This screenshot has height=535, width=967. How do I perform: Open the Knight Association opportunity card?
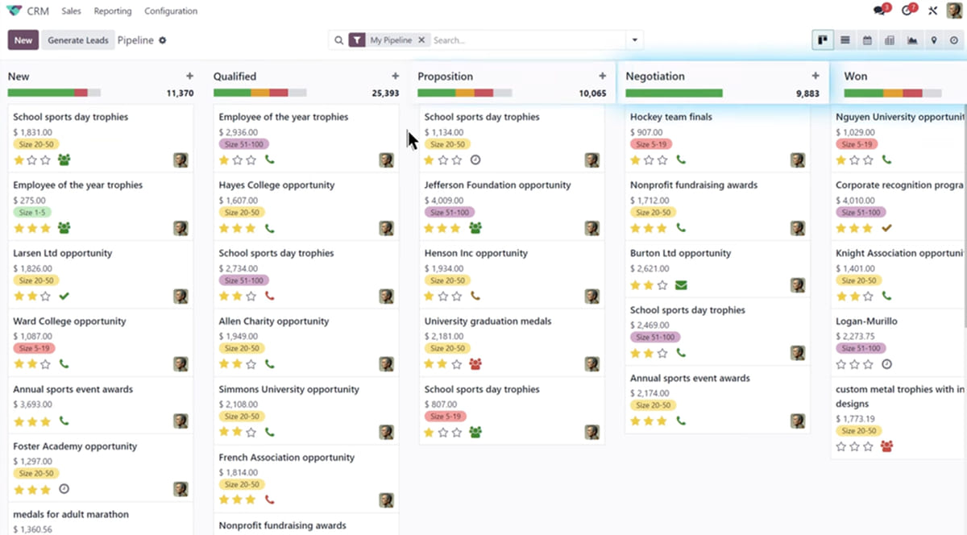pos(899,275)
